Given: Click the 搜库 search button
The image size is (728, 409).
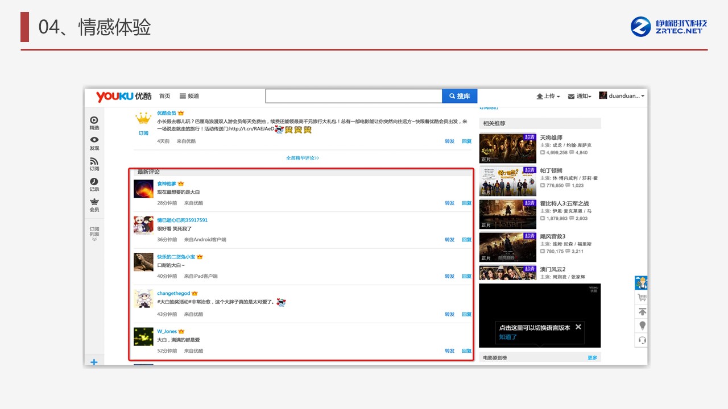Looking at the screenshot, I should click(x=460, y=97).
